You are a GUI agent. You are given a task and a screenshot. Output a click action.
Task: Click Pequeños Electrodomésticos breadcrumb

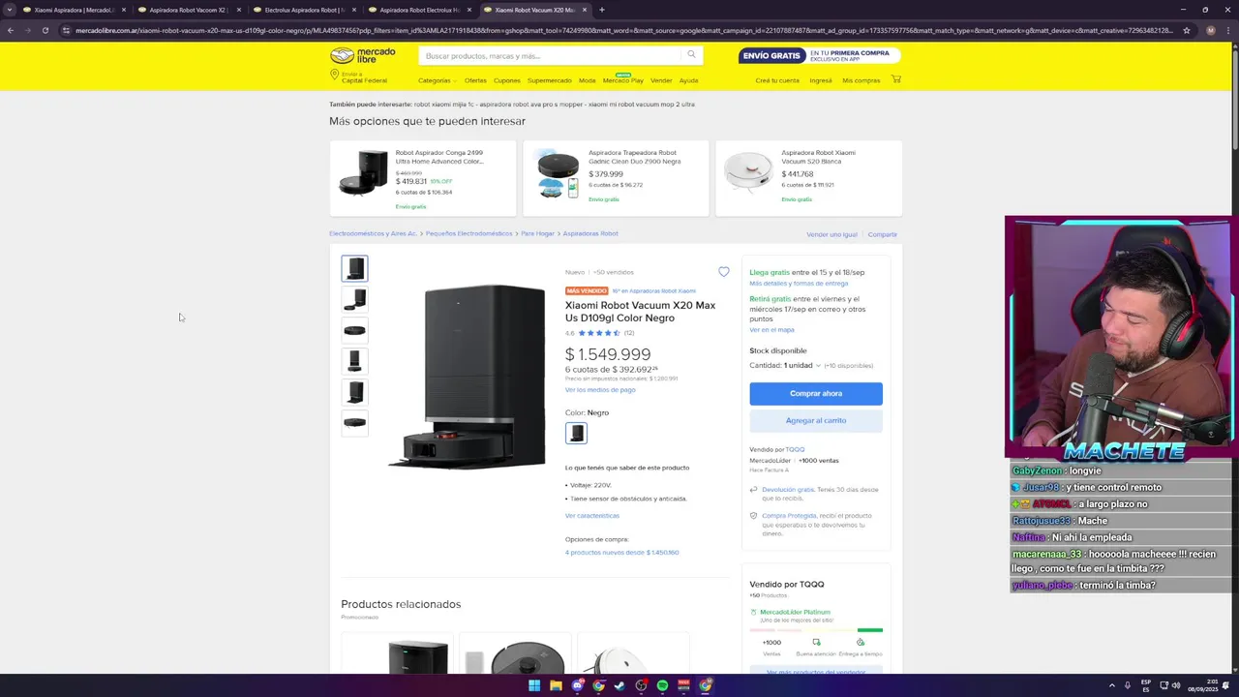pyautogui.click(x=468, y=233)
